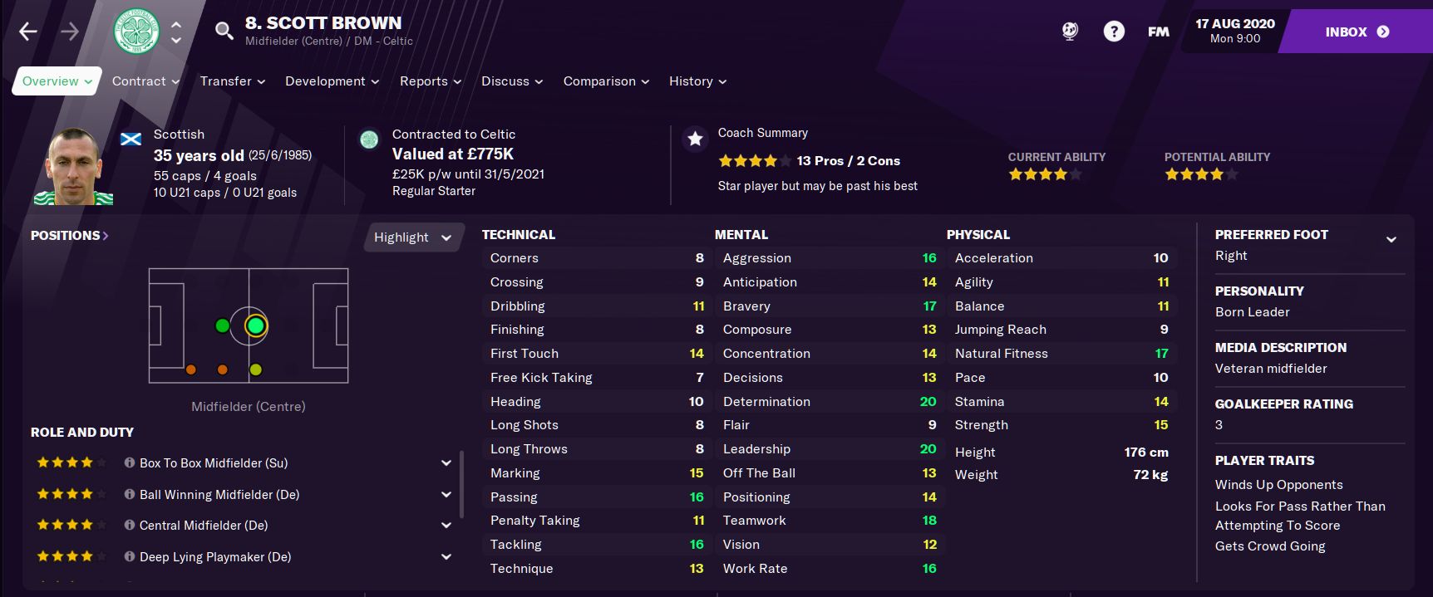Open the Celtic club badge
Image resolution: width=1433 pixels, height=597 pixels.
(136, 32)
